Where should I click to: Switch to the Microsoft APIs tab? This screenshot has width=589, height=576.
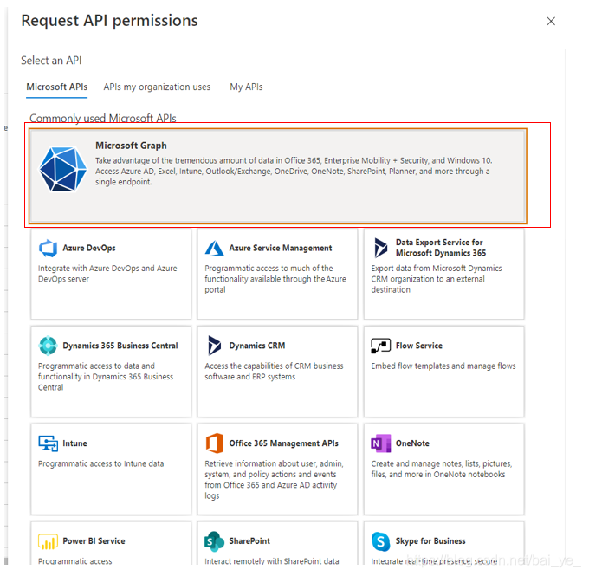(56, 87)
